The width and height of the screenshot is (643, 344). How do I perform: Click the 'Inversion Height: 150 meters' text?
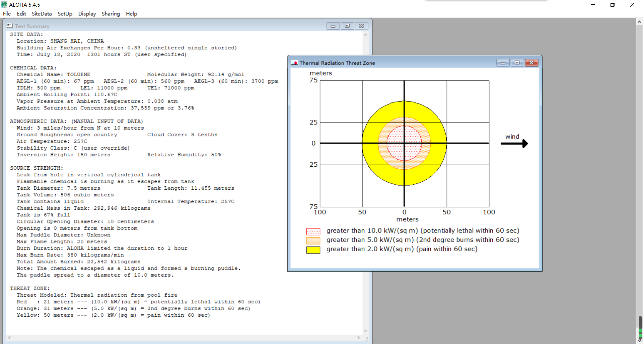tap(64, 155)
